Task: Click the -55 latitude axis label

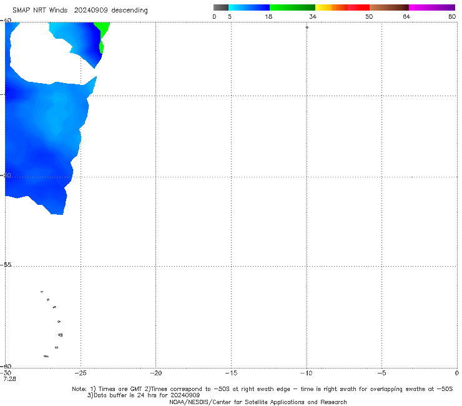Action: pos(6,265)
